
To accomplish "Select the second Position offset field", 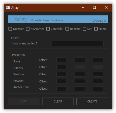I will tap(80, 74).
